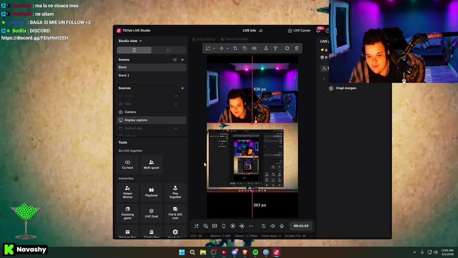Select the Crop tool icon
The width and height of the screenshot is (458, 258).
235,48
